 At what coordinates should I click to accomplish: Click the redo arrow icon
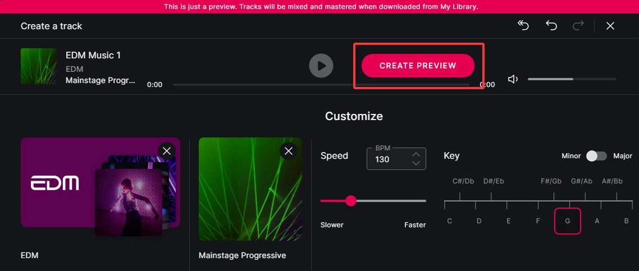click(578, 26)
